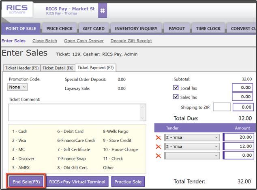Click the 'RICS Pay - Market St' store title

pos(70,9)
